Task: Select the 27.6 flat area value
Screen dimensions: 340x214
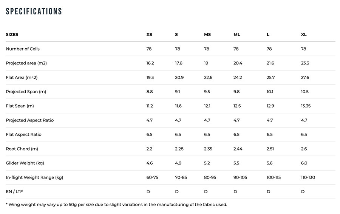Action: pos(305,78)
